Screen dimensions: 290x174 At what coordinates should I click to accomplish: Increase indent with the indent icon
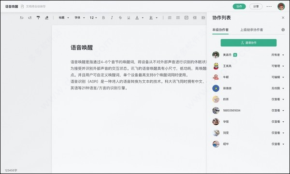click(195, 18)
